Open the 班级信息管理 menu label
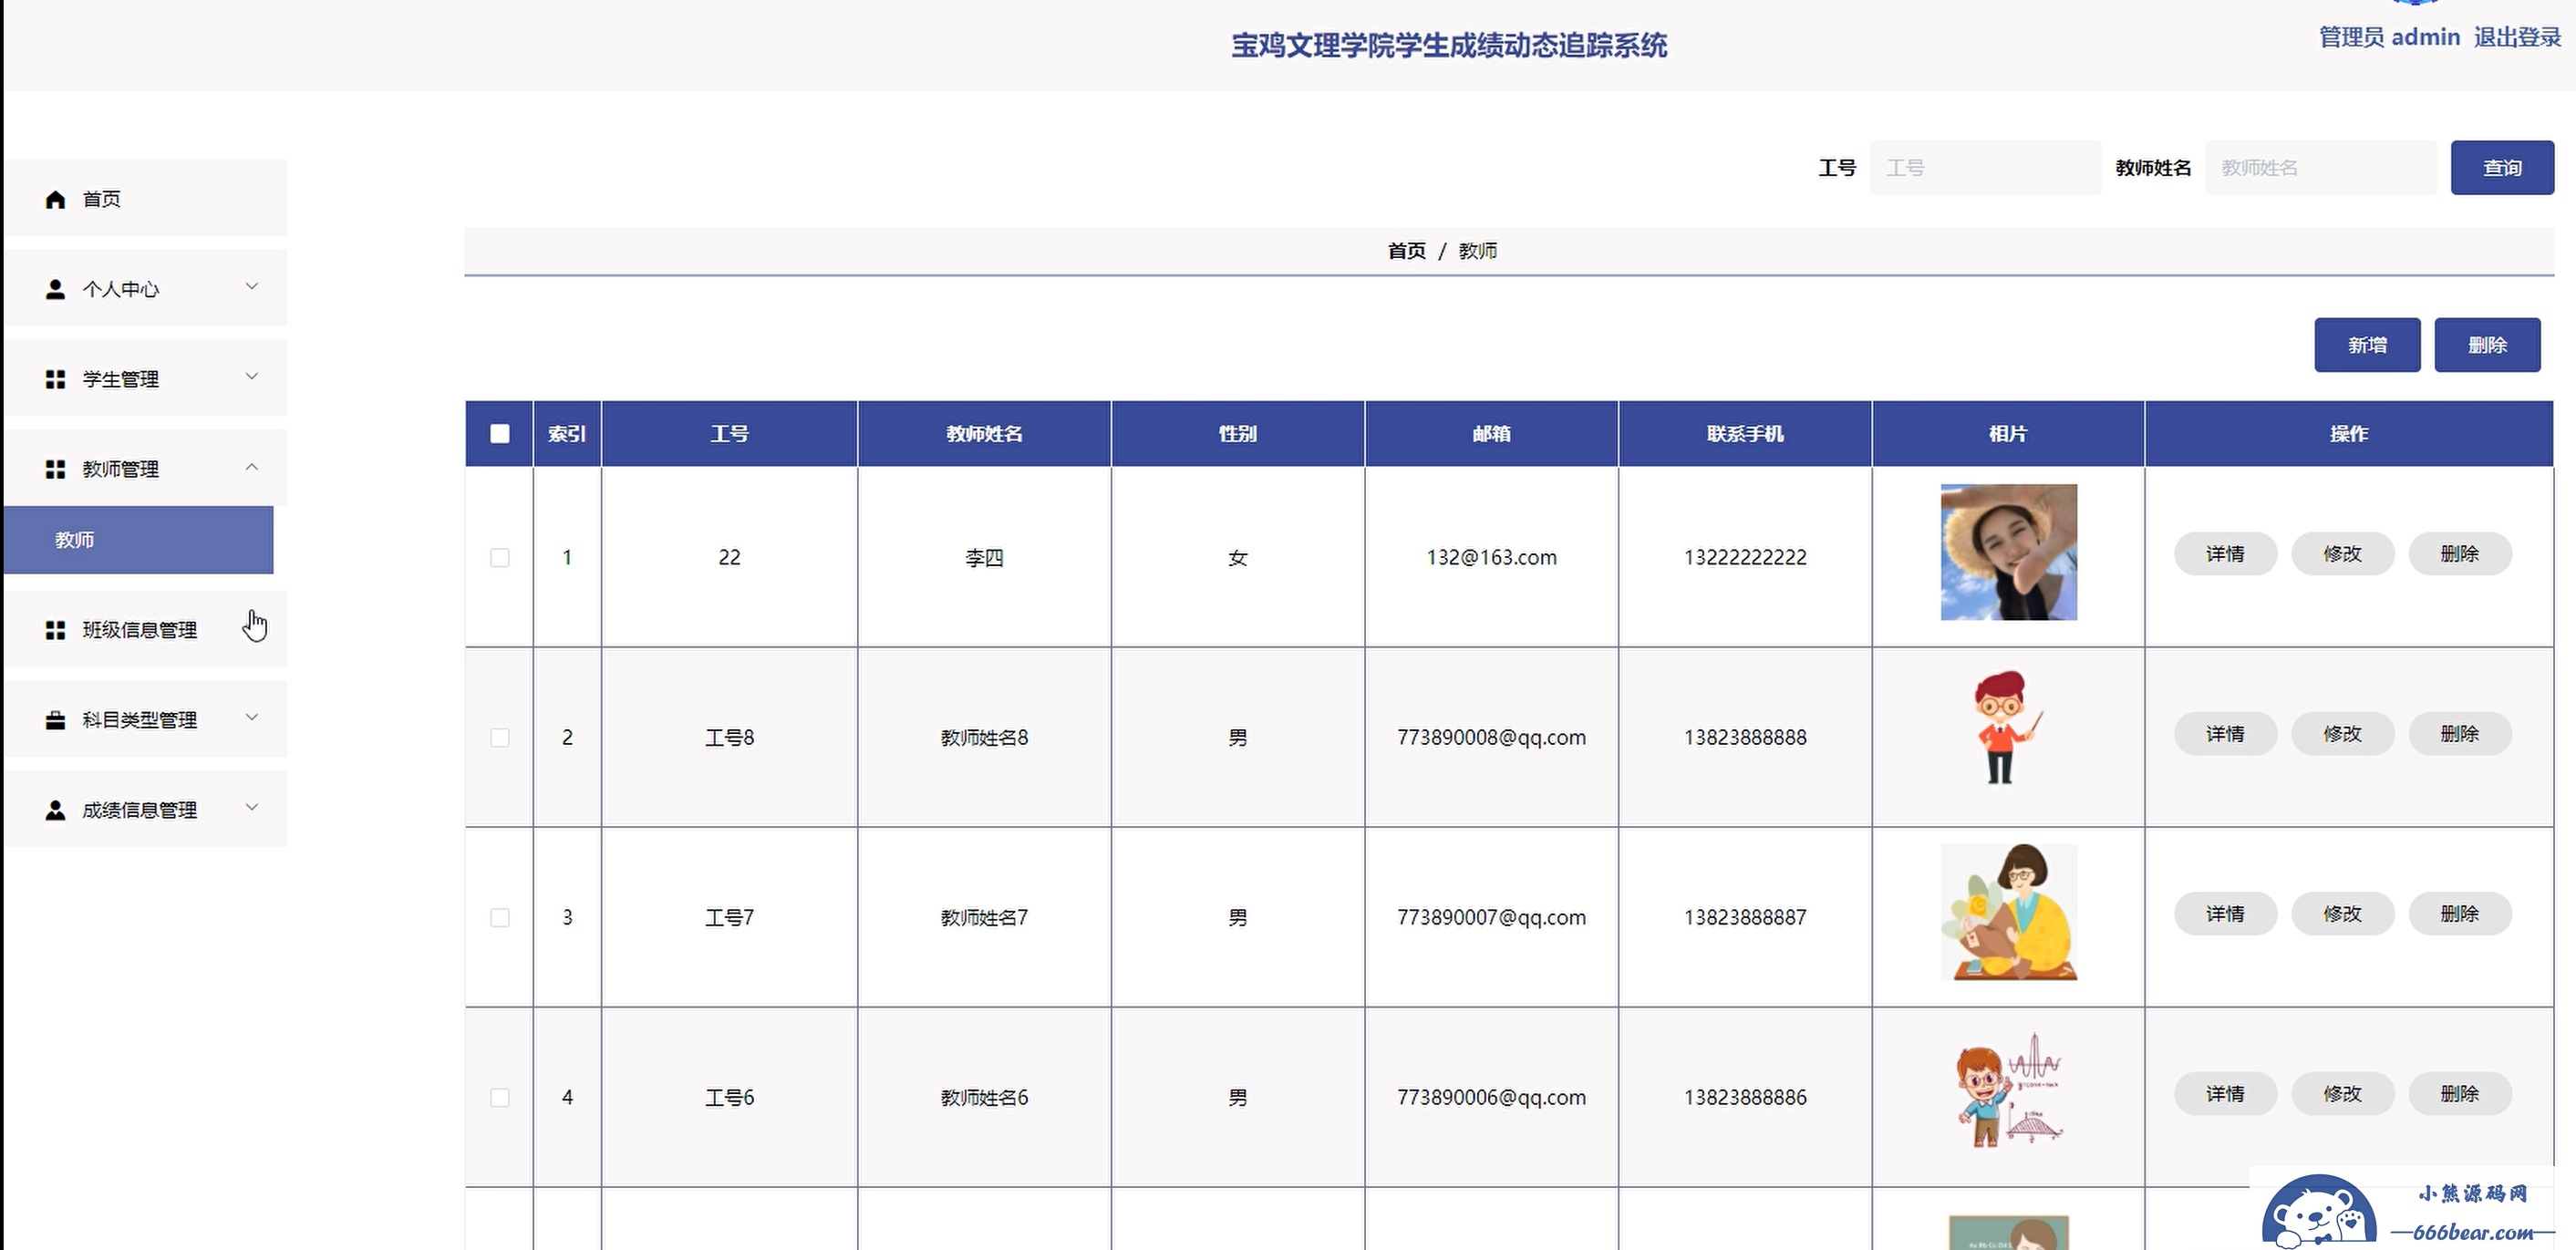Image resolution: width=2576 pixels, height=1250 pixels. click(x=139, y=630)
